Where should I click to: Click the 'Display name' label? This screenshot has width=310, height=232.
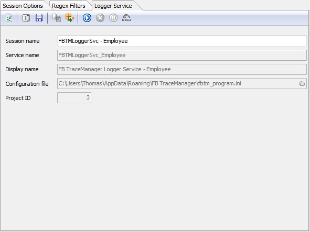tap(22, 69)
